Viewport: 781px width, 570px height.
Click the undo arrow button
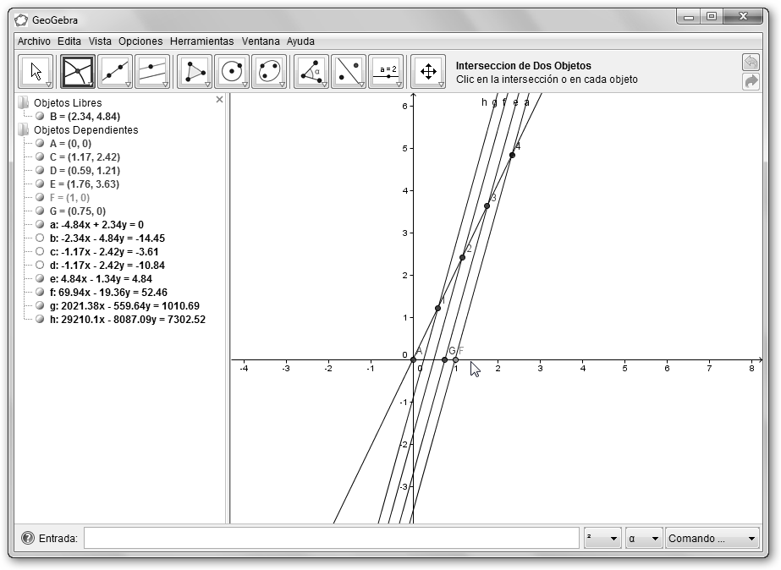pos(751,62)
